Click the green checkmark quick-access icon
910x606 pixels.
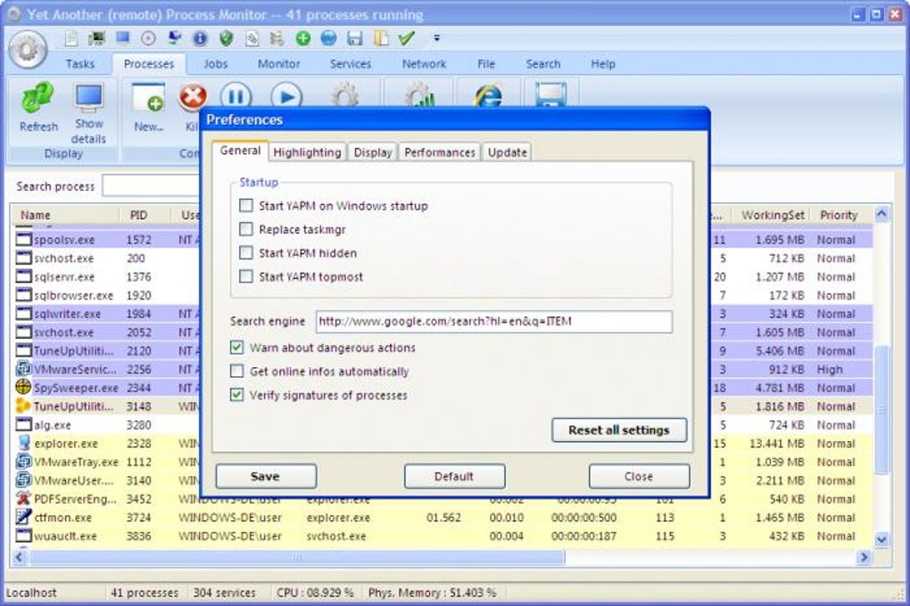pos(406,39)
